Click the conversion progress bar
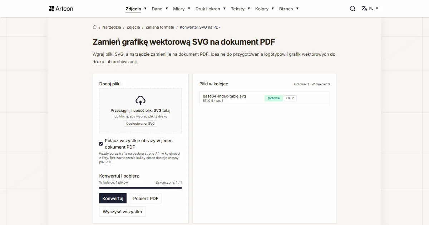Image resolution: width=429 pixels, height=225 pixels. (x=140, y=187)
